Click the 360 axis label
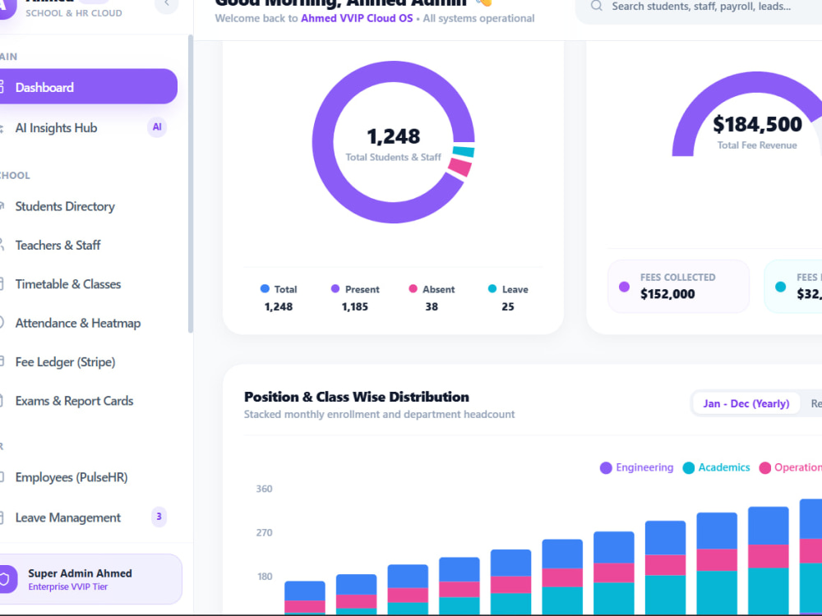822x616 pixels. coord(264,489)
